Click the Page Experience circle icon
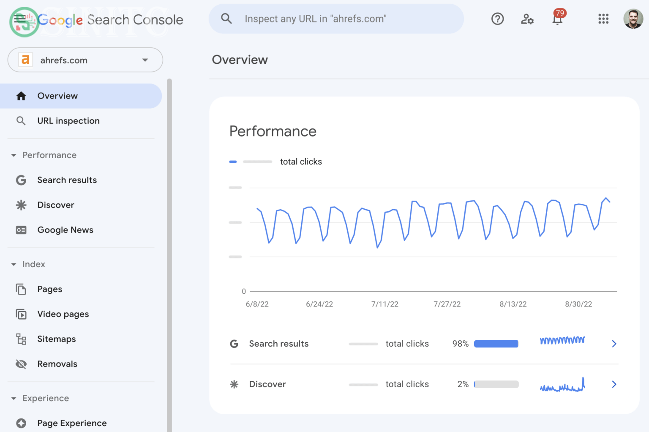The height and width of the screenshot is (432, 649). (21, 423)
